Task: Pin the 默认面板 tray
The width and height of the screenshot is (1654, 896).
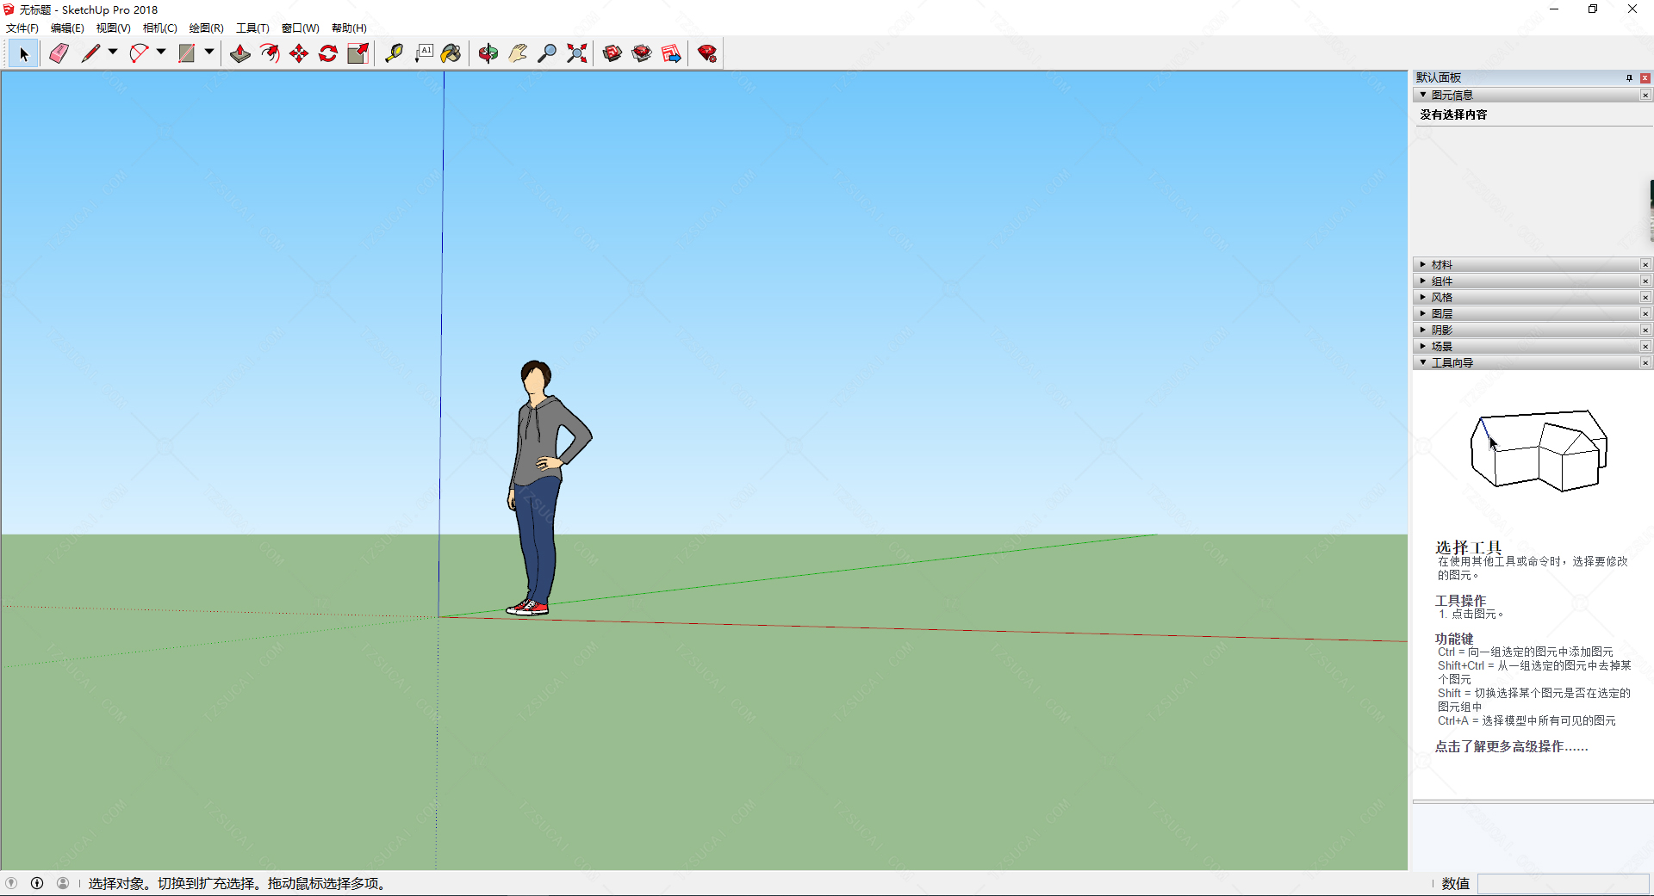Action: pos(1629,77)
